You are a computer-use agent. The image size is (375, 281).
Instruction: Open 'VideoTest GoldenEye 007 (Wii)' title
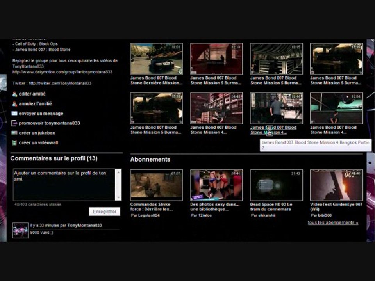click(336, 207)
